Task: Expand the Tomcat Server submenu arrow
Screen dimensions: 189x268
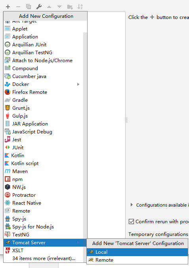Action: pyautogui.click(x=78, y=243)
